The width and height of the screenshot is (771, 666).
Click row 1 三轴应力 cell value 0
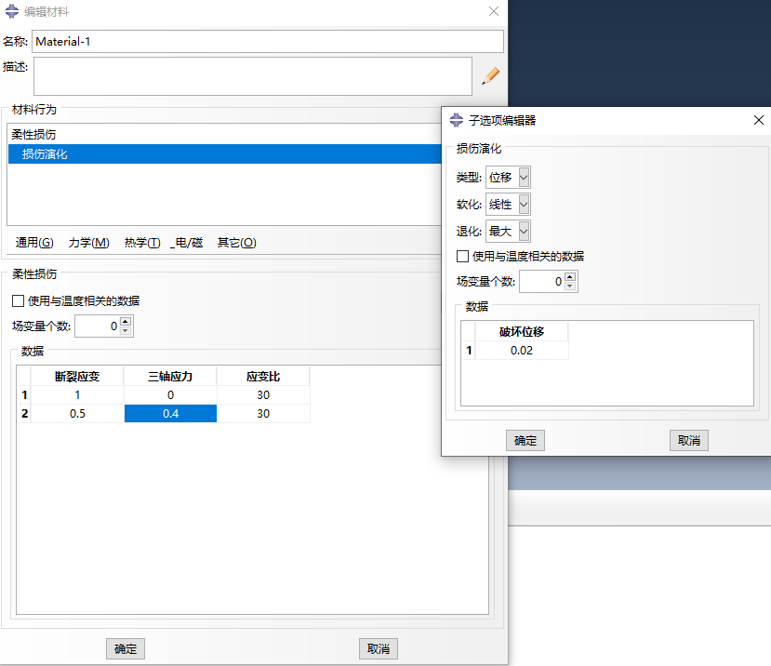point(170,395)
